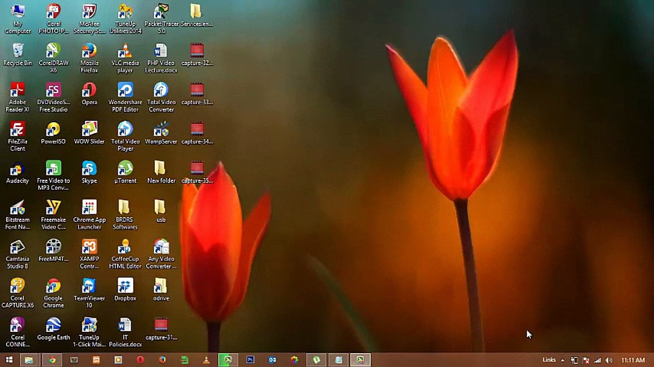Select the New folder icon
The image size is (654, 367).
coord(161,172)
